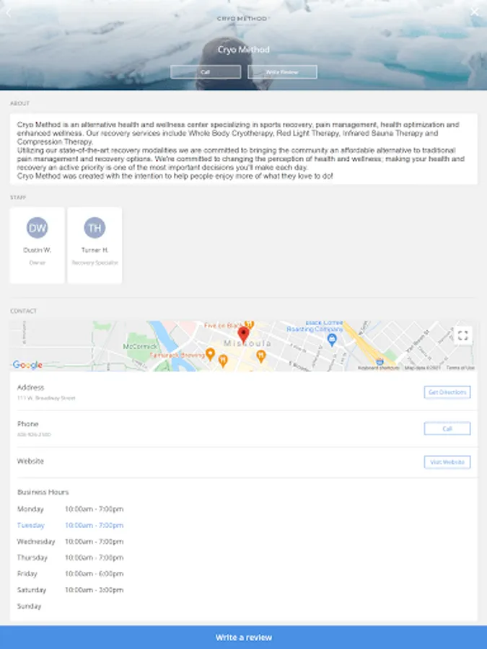The height and width of the screenshot is (649, 487).
Task: Tap the DW avatar circle
Action: point(38,228)
